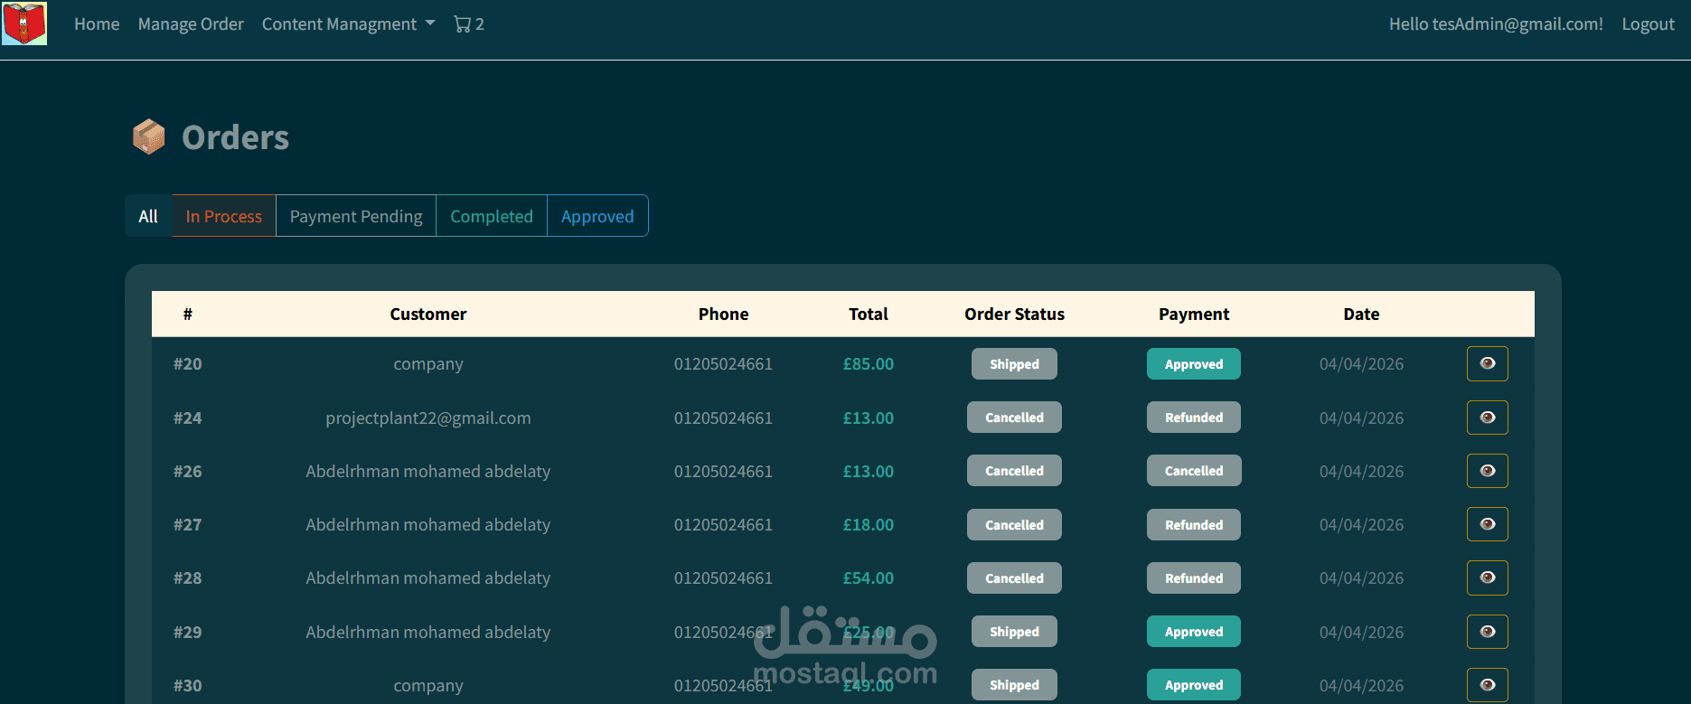This screenshot has width=1691, height=704.
Task: Click order number #26
Action: click(188, 471)
